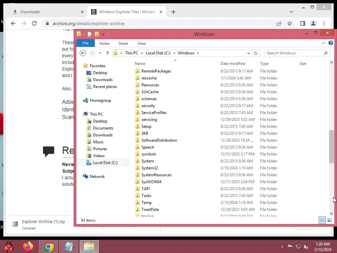337x253 pixels.
Task: Open the recent locations dropdown arrow
Action: (100, 53)
